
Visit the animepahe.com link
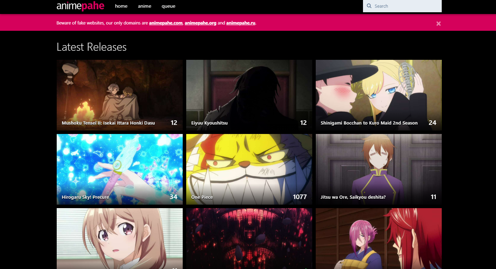coord(166,23)
